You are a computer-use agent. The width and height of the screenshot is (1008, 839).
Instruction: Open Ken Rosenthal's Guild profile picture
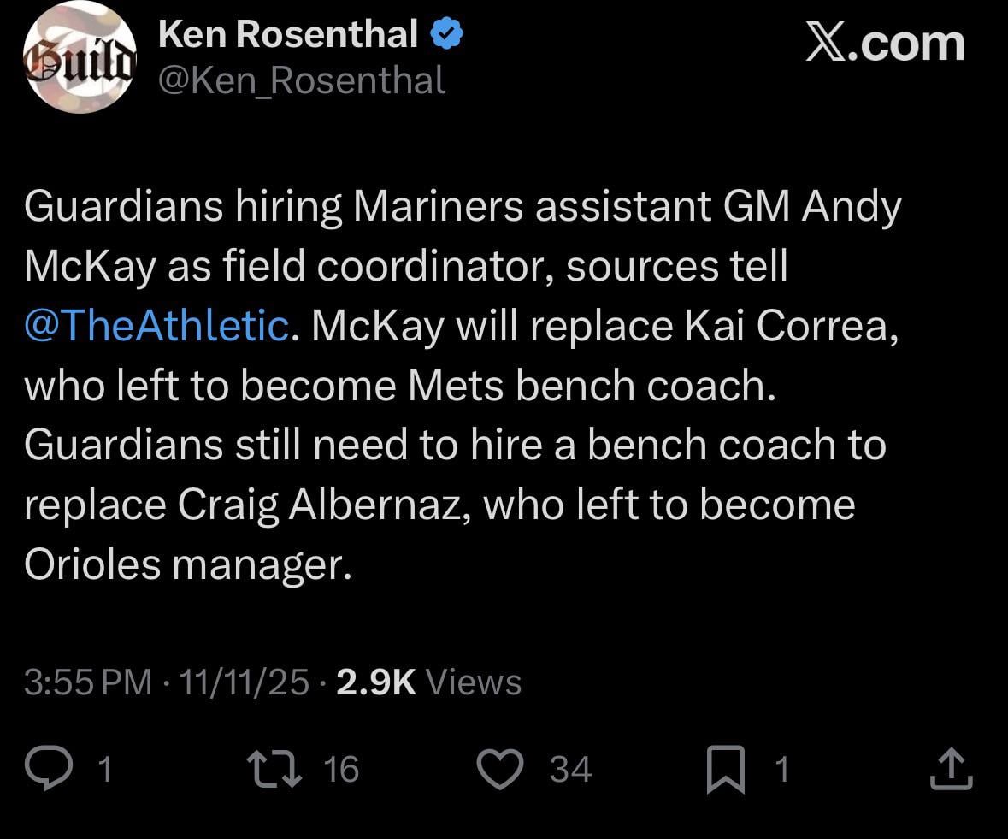(80, 56)
